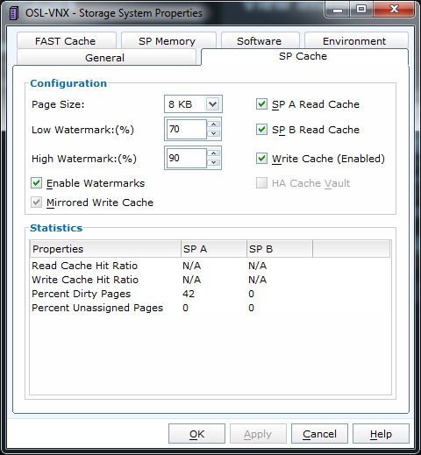Disable the Write Cache checkbox
Screen dimensions: 421x455
(x=261, y=159)
